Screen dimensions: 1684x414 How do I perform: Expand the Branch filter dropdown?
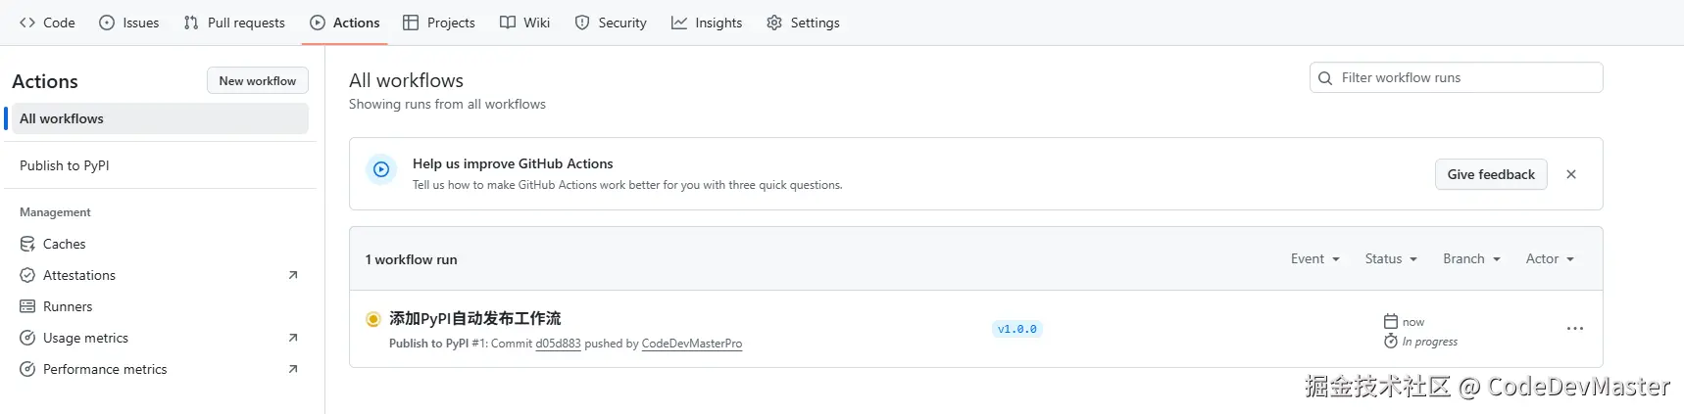[x=1471, y=258]
